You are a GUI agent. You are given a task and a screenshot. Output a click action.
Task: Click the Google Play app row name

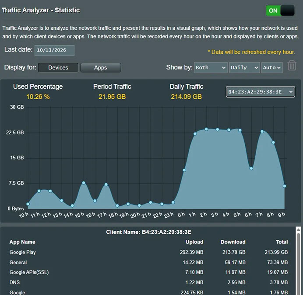(22, 252)
